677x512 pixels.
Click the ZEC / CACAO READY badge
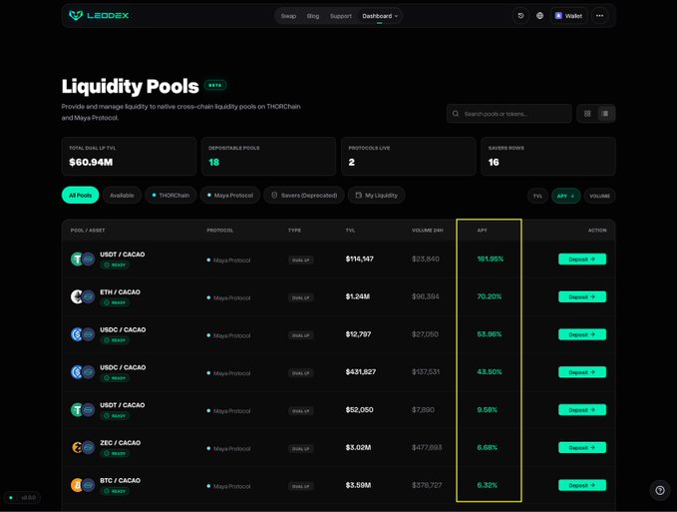pyautogui.click(x=115, y=453)
